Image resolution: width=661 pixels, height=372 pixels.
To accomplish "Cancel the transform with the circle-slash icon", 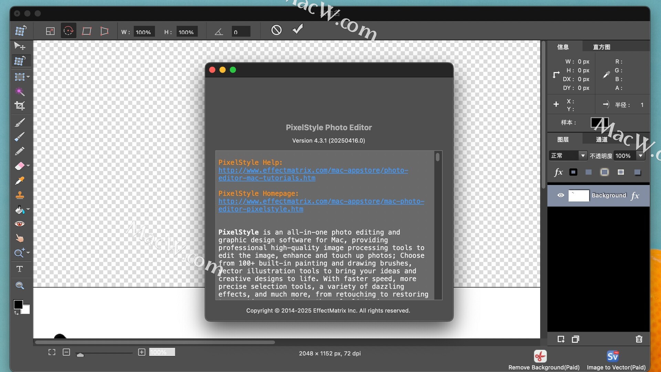I will pos(276,30).
